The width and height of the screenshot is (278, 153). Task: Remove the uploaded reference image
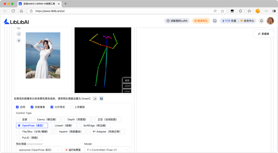click(19, 41)
